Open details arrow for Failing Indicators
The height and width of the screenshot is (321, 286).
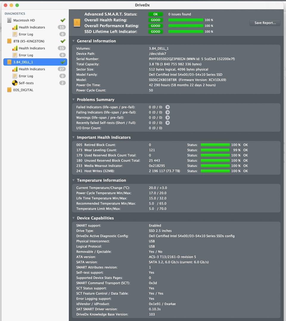click(x=168, y=112)
